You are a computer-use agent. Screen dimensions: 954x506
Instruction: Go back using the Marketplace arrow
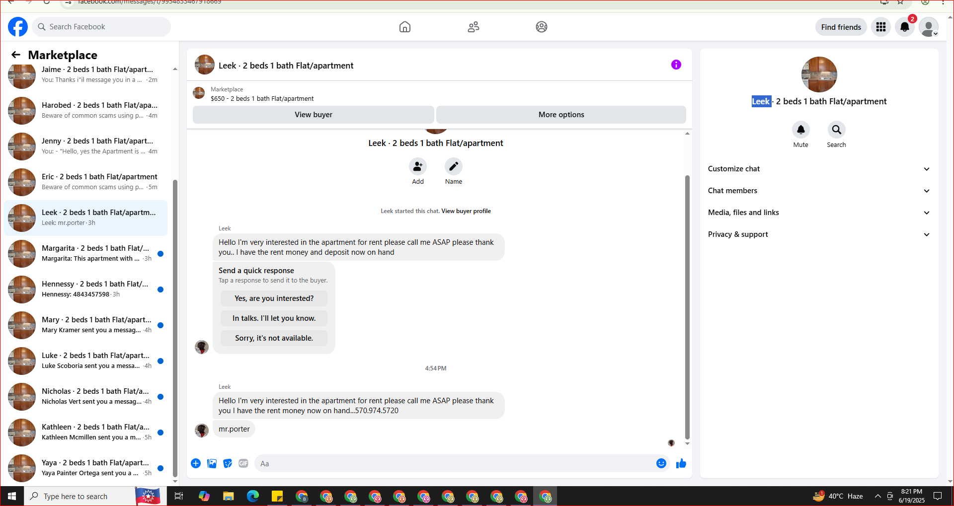coord(16,55)
